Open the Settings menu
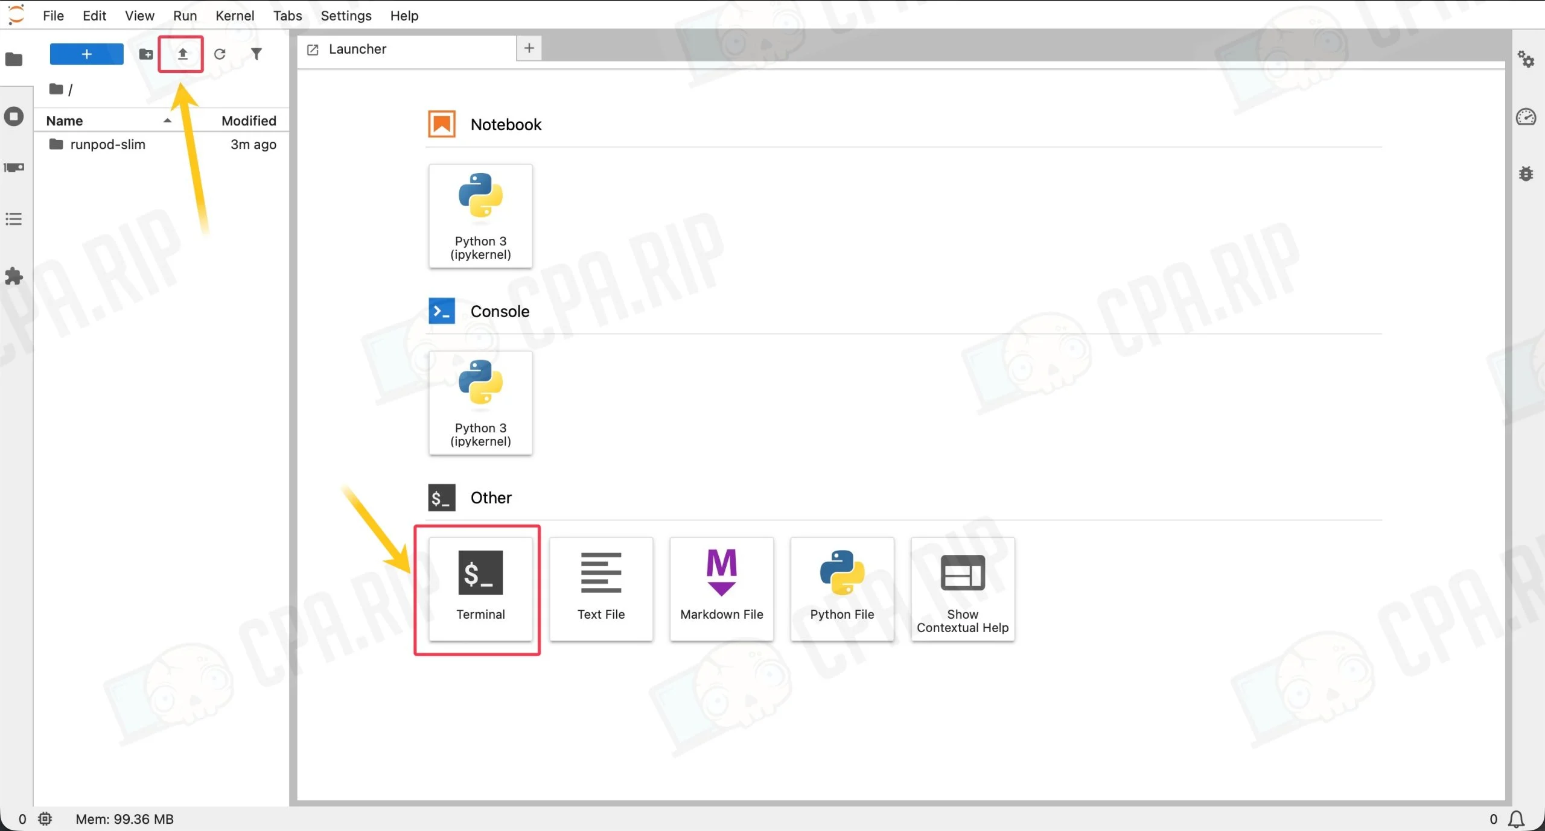1545x831 pixels. pos(346,16)
